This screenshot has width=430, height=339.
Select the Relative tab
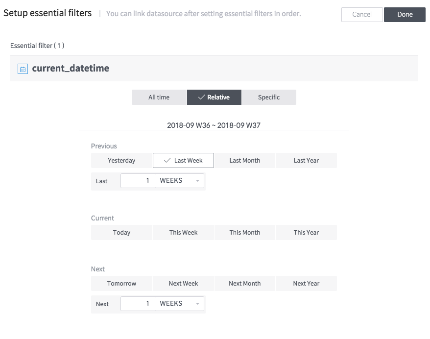click(214, 97)
